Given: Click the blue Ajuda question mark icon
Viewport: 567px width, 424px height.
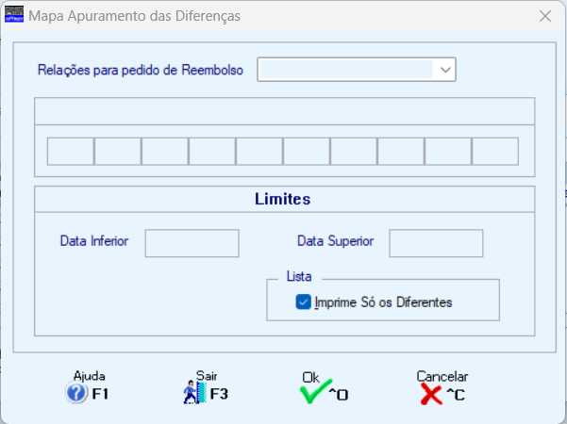Looking at the screenshot, I should 76,393.
